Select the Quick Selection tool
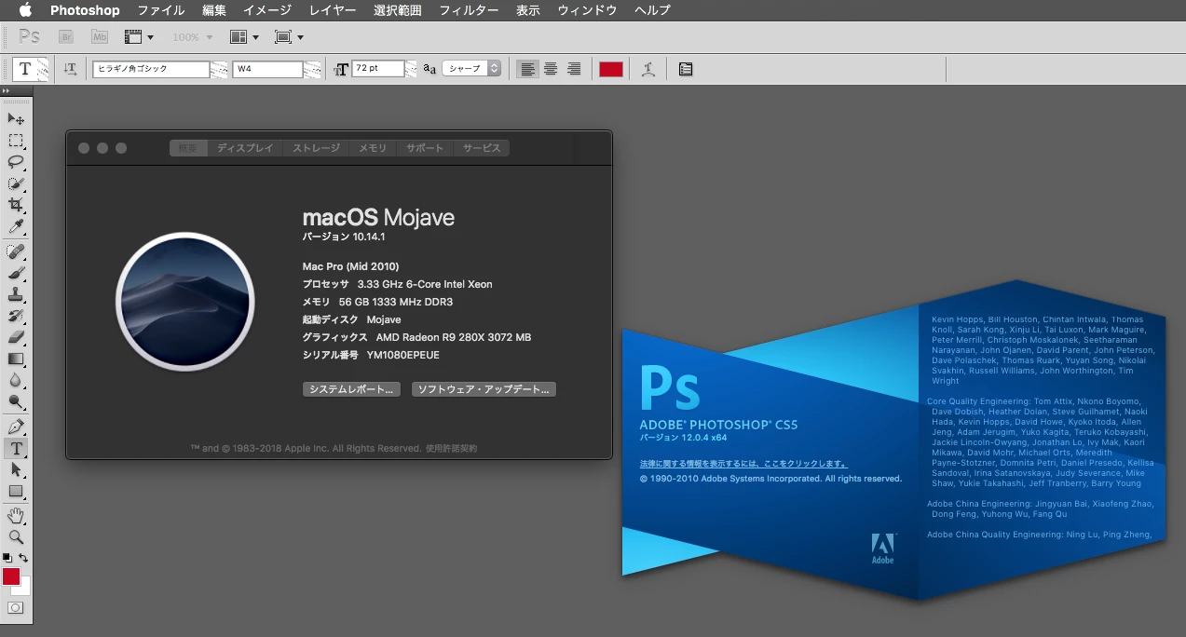The image size is (1186, 637). coord(16,184)
